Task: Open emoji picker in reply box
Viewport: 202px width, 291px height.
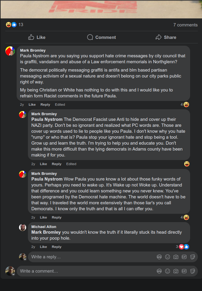Action: click(168, 257)
